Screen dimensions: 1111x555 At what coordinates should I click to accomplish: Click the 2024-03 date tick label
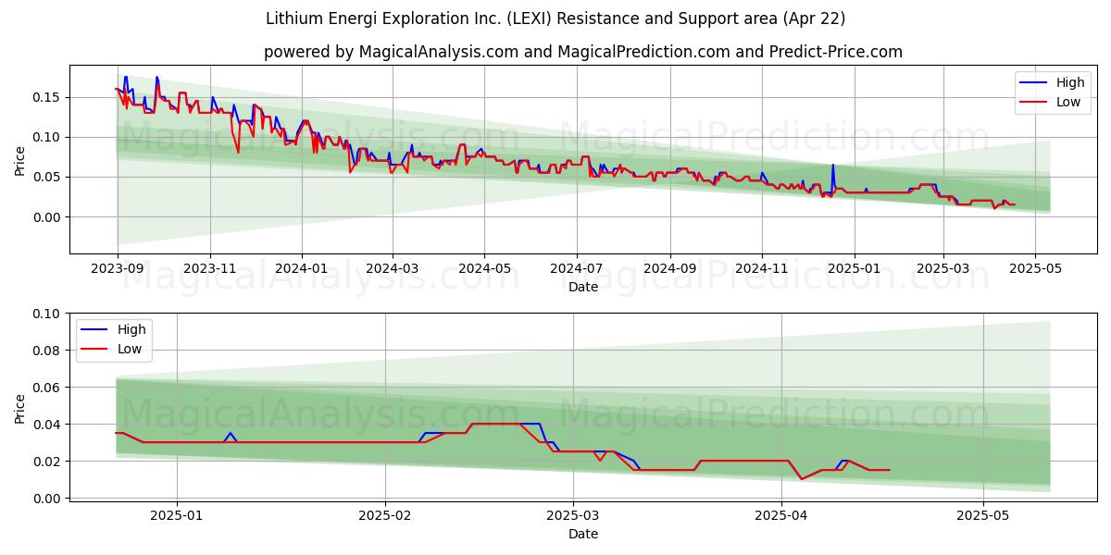pyautogui.click(x=393, y=269)
